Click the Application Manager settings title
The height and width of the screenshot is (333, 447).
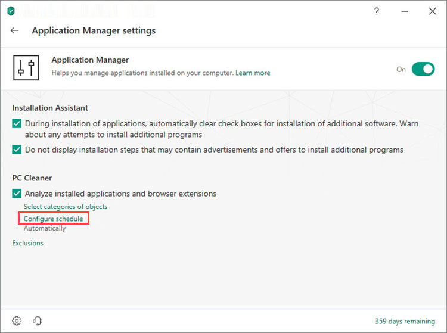click(x=94, y=30)
